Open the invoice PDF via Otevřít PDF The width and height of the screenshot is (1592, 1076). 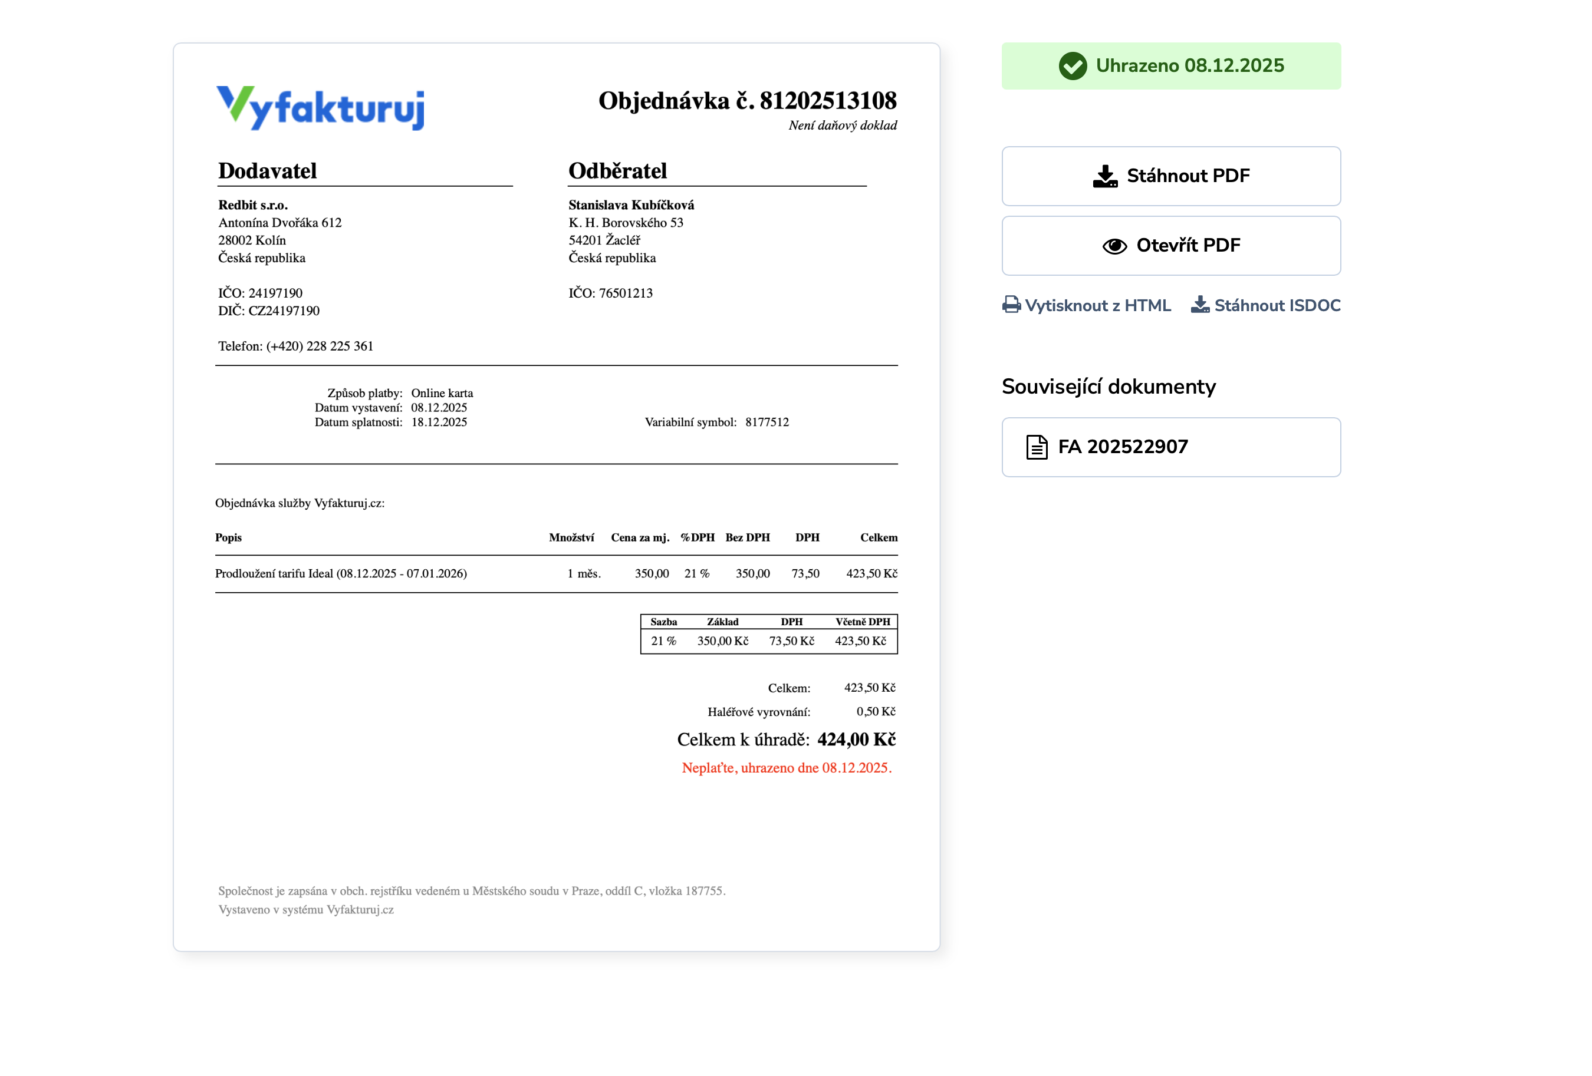tap(1170, 245)
